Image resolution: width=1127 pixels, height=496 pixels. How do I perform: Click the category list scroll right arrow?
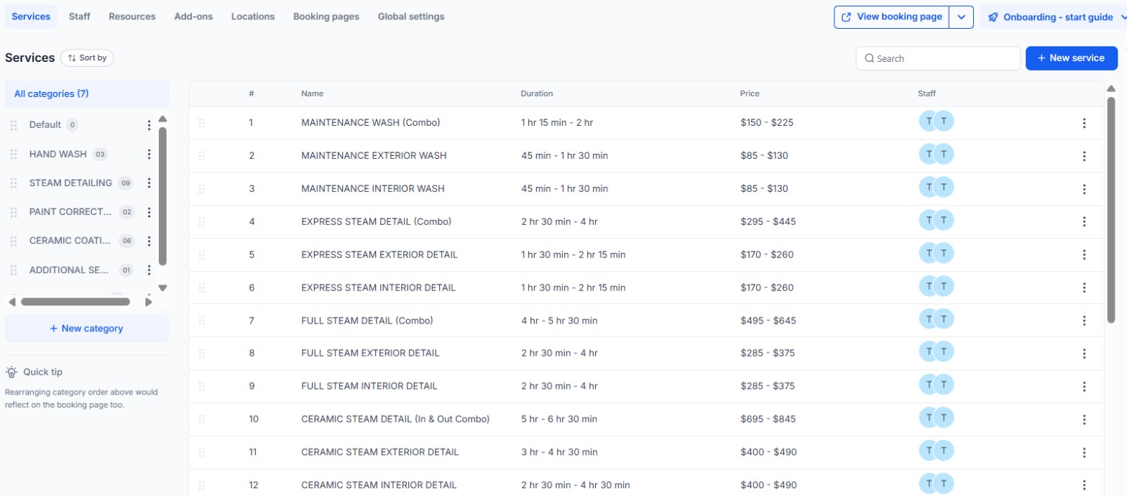click(x=149, y=302)
